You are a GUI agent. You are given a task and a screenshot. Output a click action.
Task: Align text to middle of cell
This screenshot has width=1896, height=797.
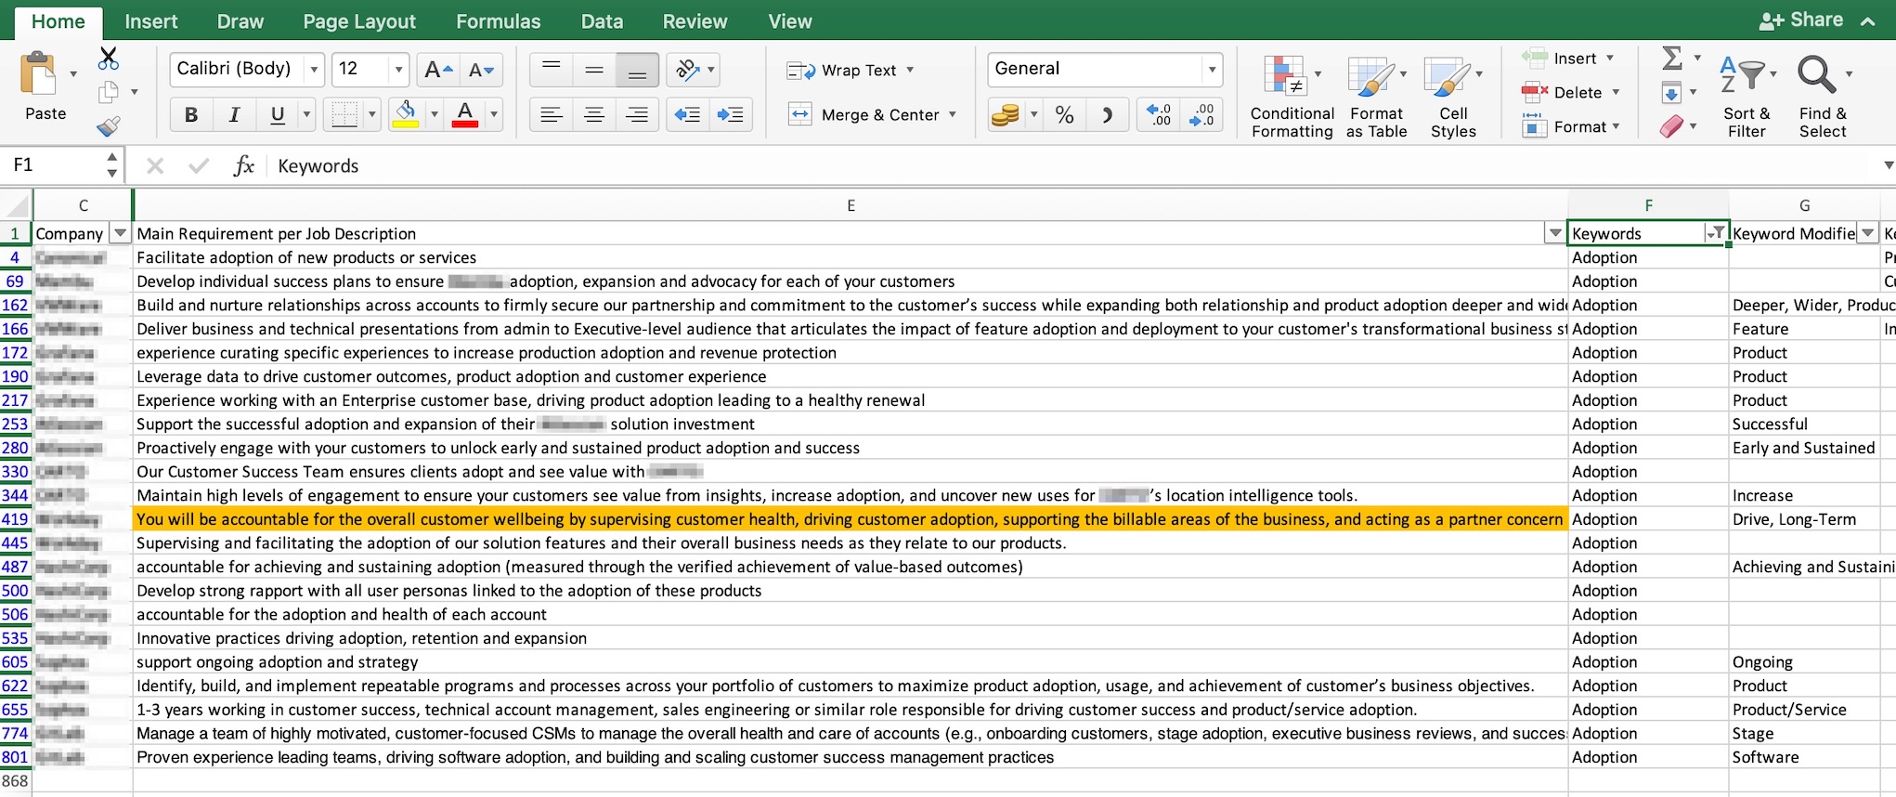pyautogui.click(x=594, y=70)
